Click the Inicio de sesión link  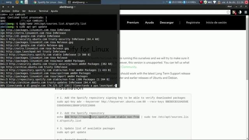coord(216,23)
